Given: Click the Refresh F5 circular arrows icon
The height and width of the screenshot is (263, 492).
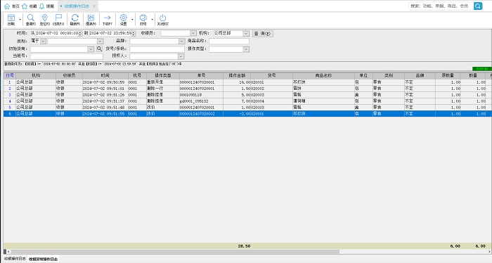Looking at the screenshot, I should tap(75, 20).
